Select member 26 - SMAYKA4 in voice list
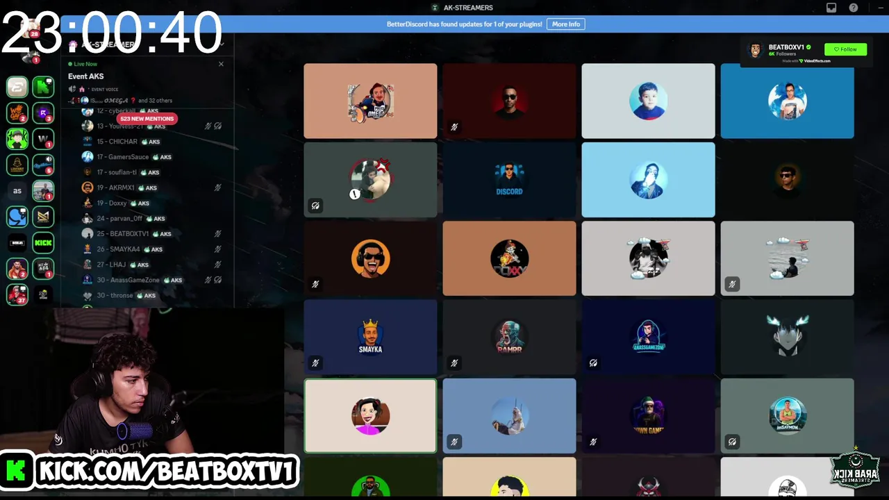 point(151,249)
